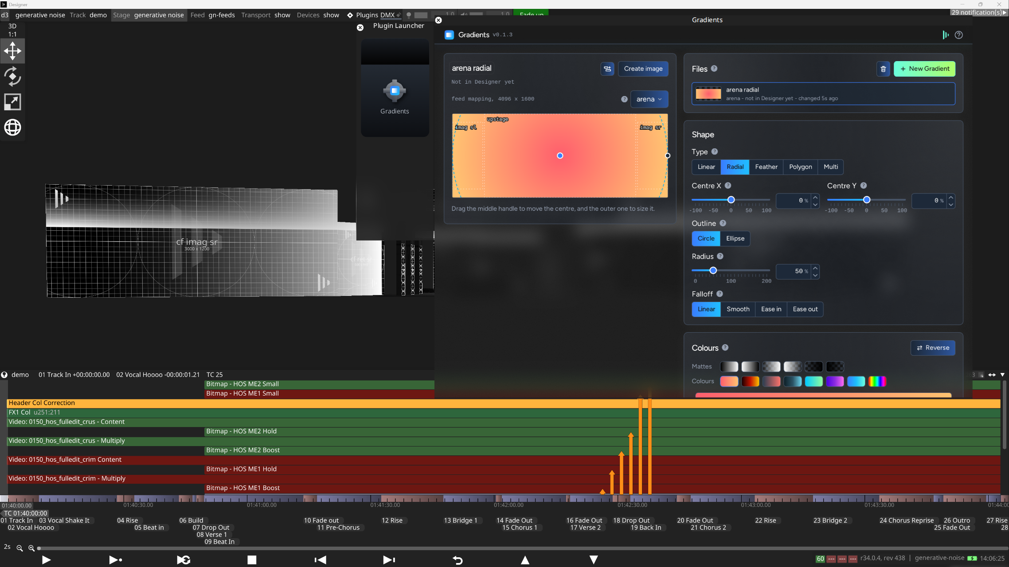
Task: Click the help icon in Gradients header
Action: (x=958, y=35)
